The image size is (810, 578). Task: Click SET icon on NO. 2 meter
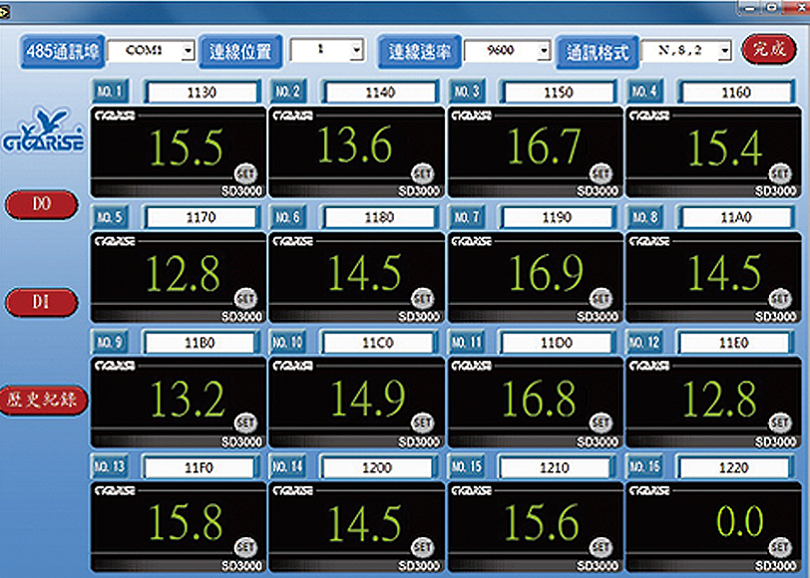(422, 174)
